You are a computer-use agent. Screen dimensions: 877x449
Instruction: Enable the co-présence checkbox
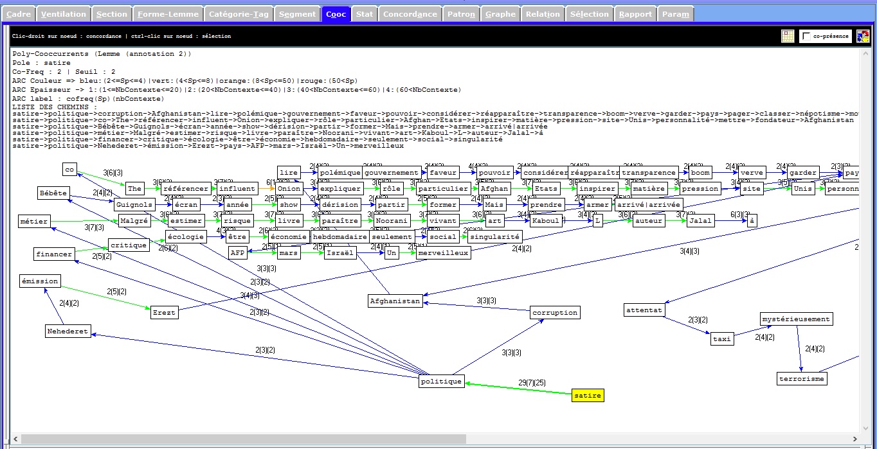pos(806,37)
